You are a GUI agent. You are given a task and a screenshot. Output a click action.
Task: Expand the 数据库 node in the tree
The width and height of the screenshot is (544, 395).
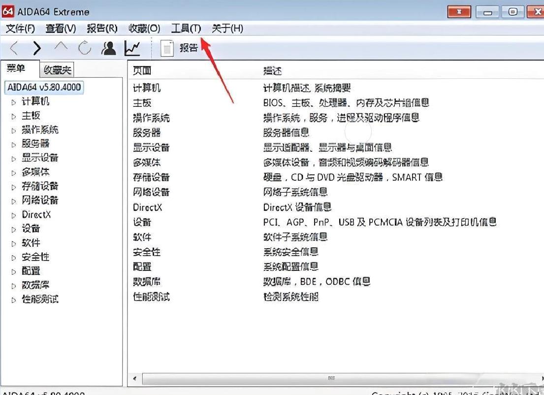point(13,286)
